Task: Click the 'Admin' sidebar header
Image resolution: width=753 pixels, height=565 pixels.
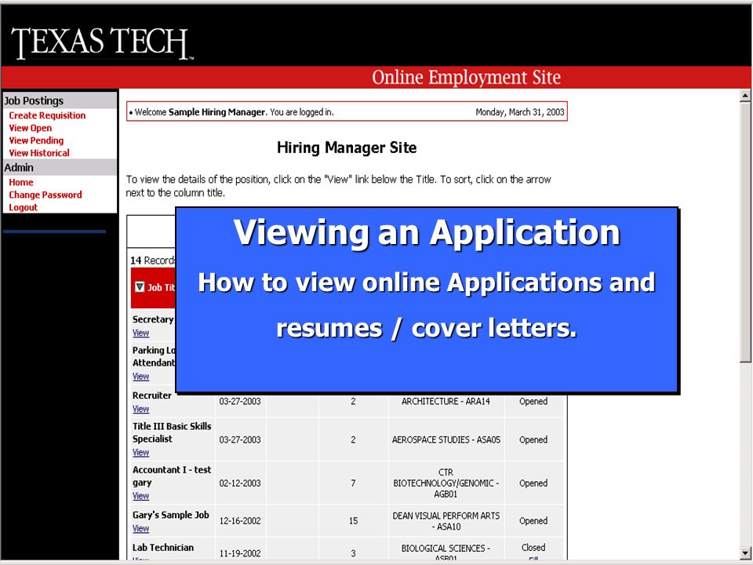Action: point(19,167)
